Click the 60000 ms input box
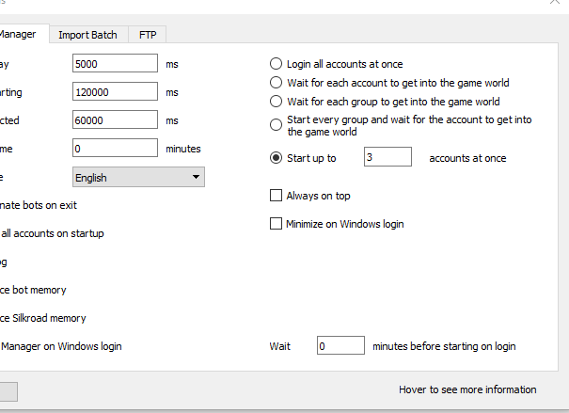The image size is (569, 413). pos(114,120)
